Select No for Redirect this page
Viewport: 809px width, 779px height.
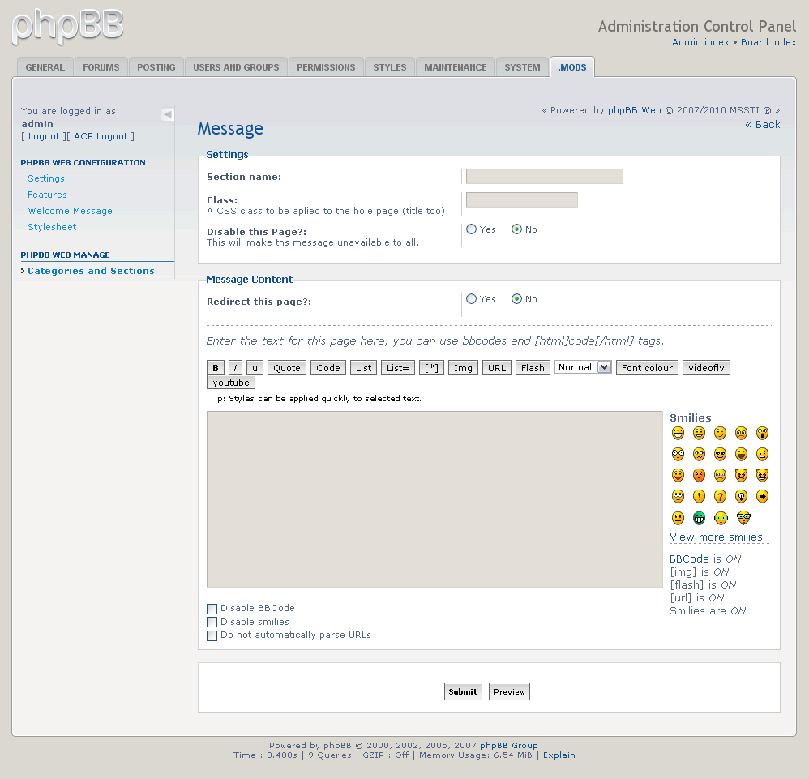(516, 298)
